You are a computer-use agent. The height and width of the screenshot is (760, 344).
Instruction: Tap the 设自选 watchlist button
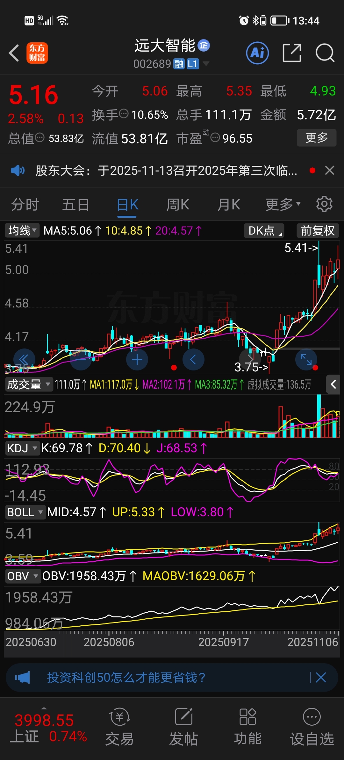click(312, 728)
